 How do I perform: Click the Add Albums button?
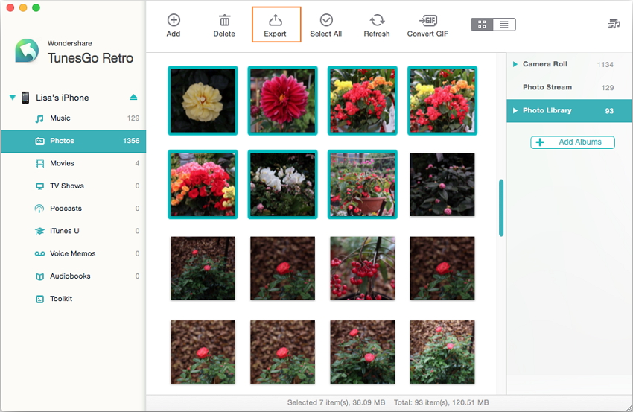[572, 142]
